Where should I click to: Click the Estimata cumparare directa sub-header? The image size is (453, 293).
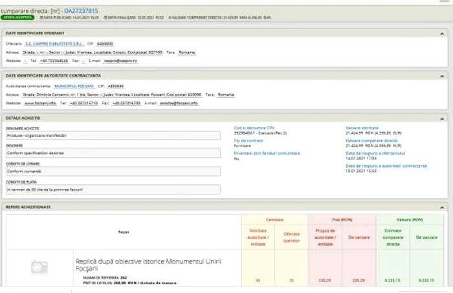click(x=393, y=237)
